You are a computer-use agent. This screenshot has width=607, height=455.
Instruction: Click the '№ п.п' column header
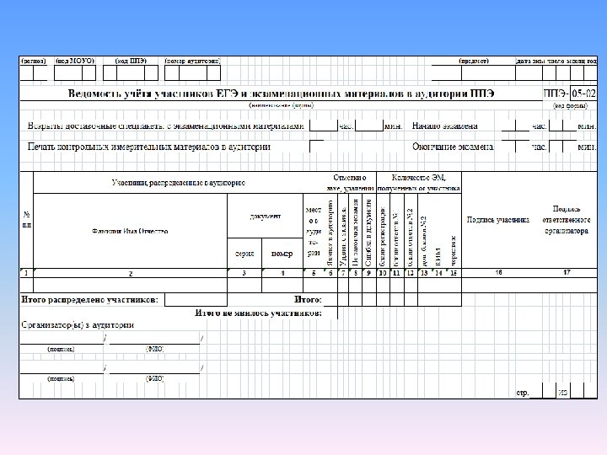(27, 220)
